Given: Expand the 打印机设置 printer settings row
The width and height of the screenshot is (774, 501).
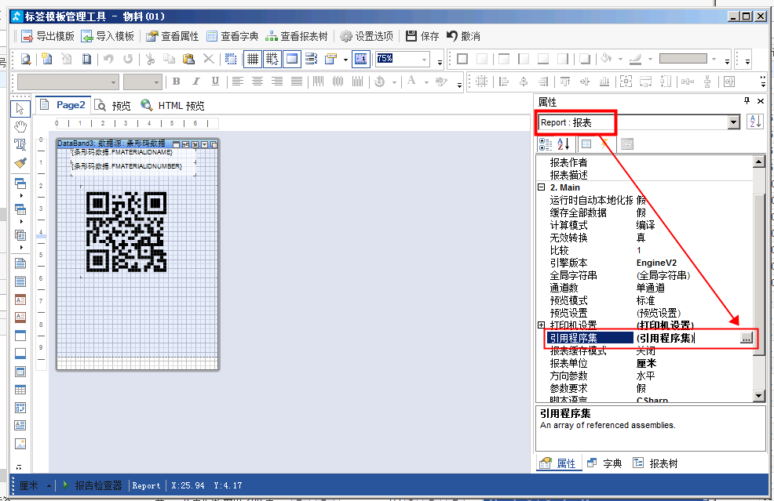Looking at the screenshot, I should 541,325.
